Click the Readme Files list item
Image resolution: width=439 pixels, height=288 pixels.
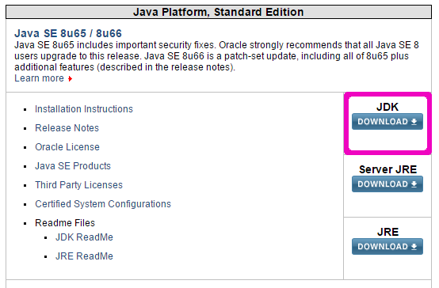65,223
